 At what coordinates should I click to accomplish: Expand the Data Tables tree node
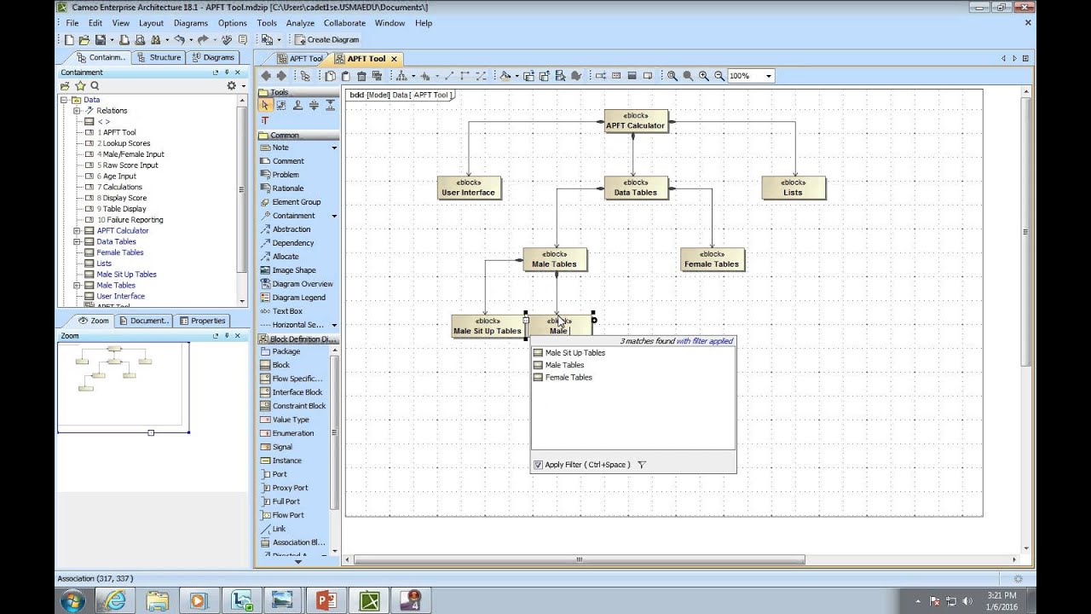(x=77, y=242)
